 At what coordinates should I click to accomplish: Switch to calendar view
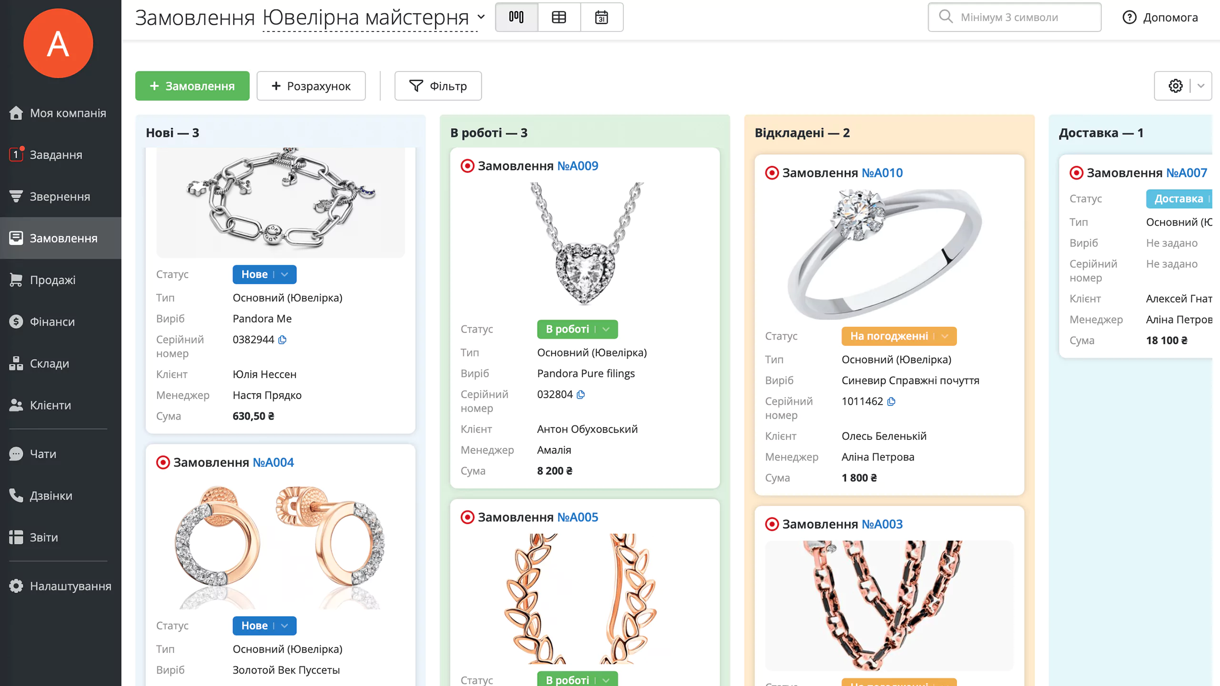click(x=601, y=17)
